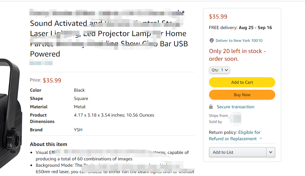The image size is (305, 176).
Task: Click the blurred brand store link under title
Action: [x=41, y=63]
